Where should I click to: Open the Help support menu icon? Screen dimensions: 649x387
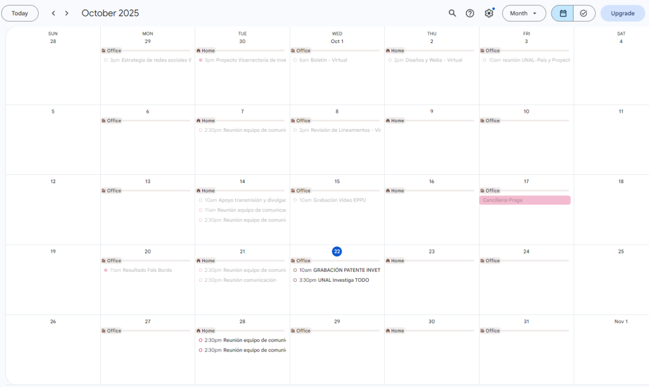click(x=470, y=13)
